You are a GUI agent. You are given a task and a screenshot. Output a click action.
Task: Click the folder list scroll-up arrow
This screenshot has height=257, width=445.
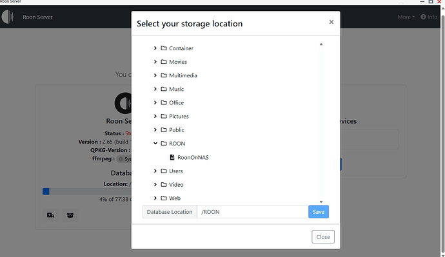coord(321,44)
